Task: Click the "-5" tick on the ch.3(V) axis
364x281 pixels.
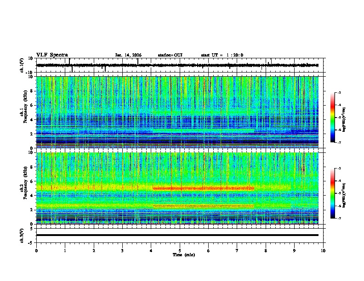Action: tap(31, 243)
